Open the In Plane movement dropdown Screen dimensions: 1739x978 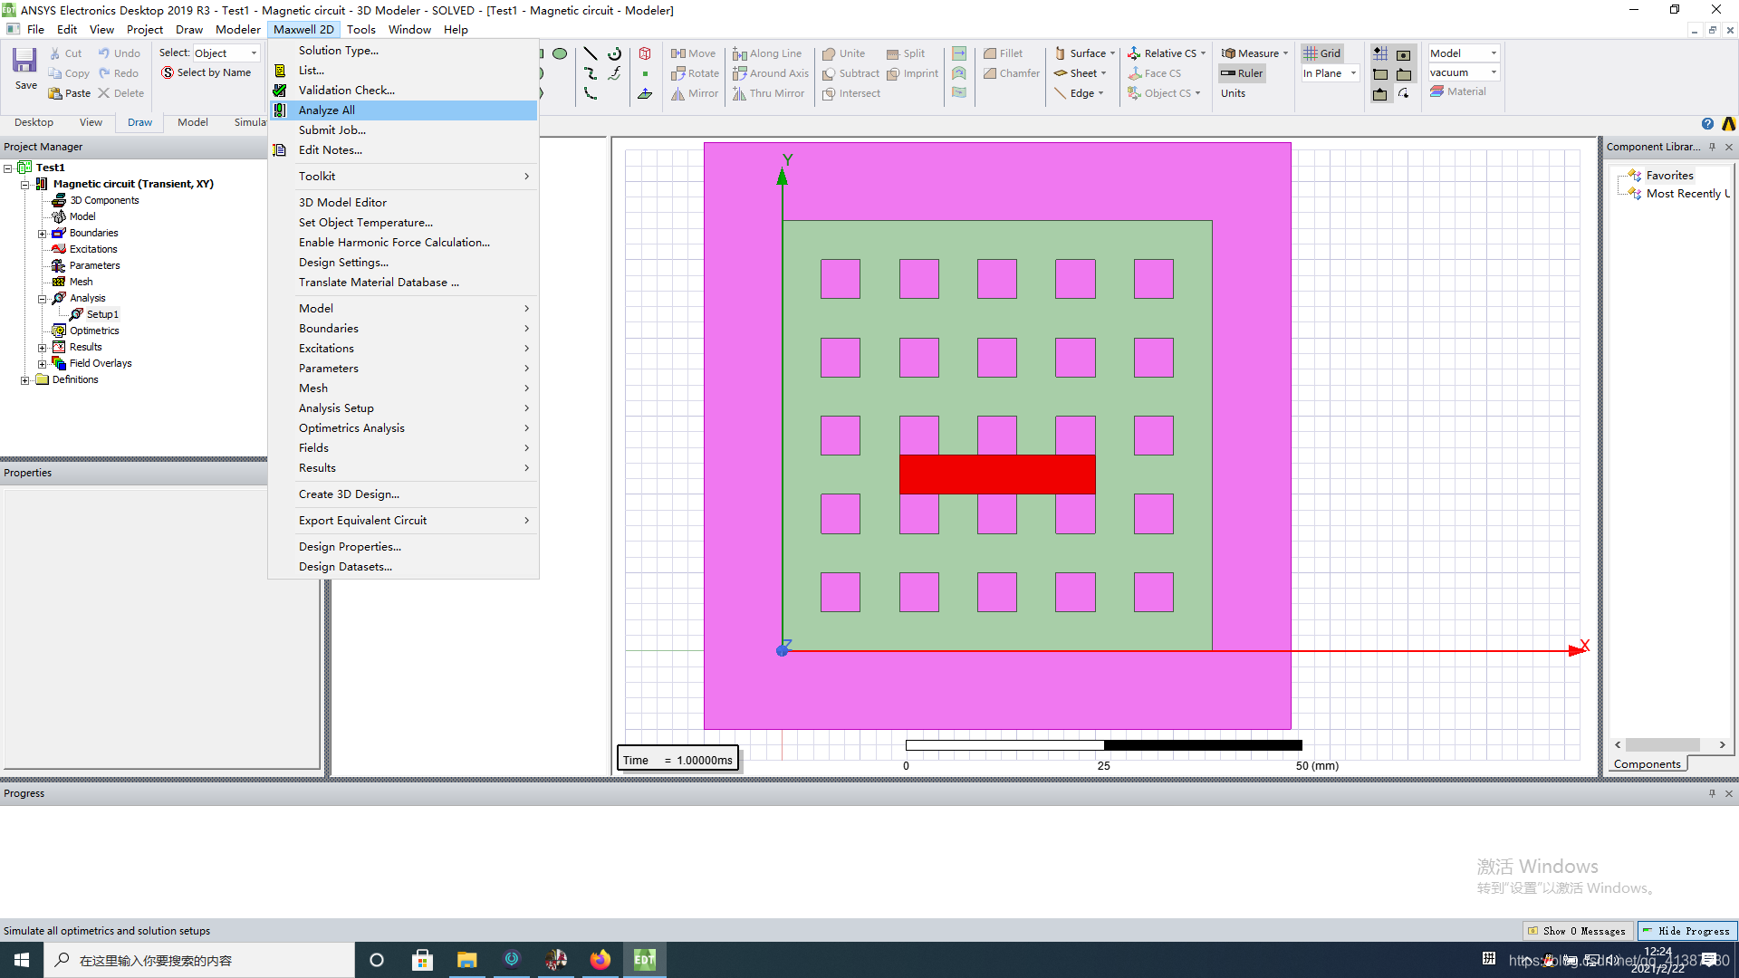pos(1330,73)
